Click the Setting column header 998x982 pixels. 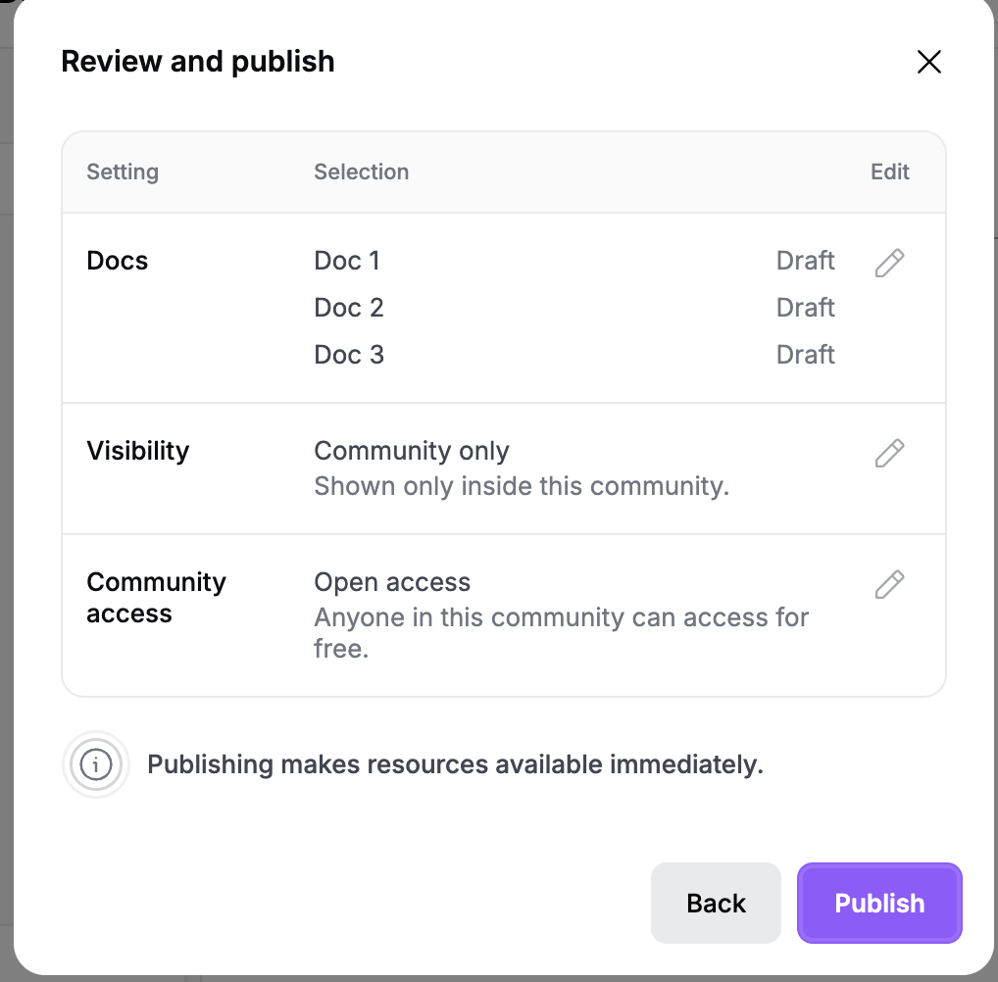123,172
